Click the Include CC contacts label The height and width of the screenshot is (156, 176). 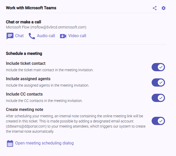tap(24, 94)
